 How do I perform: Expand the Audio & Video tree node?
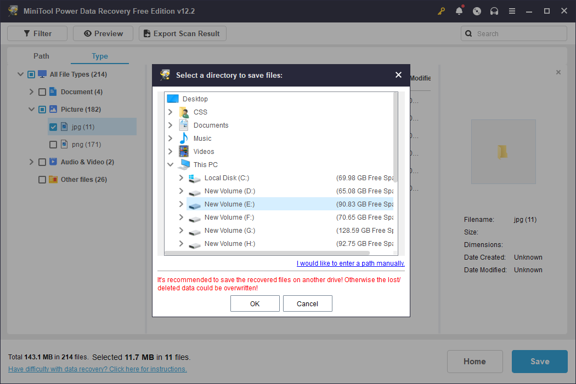tap(31, 162)
